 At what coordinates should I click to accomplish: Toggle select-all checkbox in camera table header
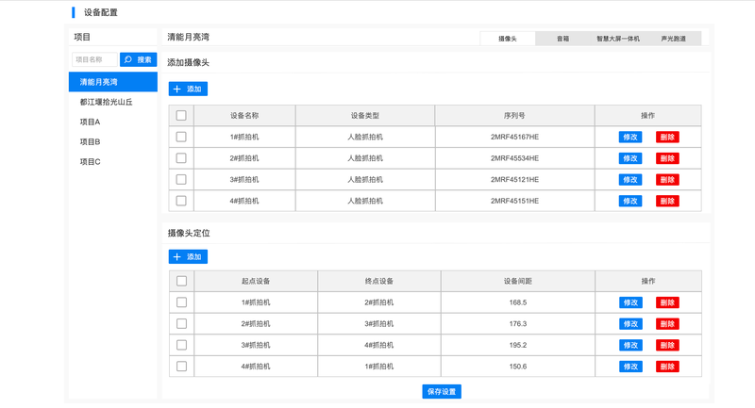(181, 115)
